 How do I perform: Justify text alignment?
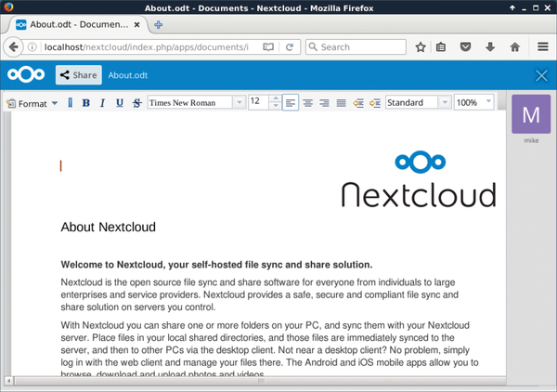click(x=341, y=103)
